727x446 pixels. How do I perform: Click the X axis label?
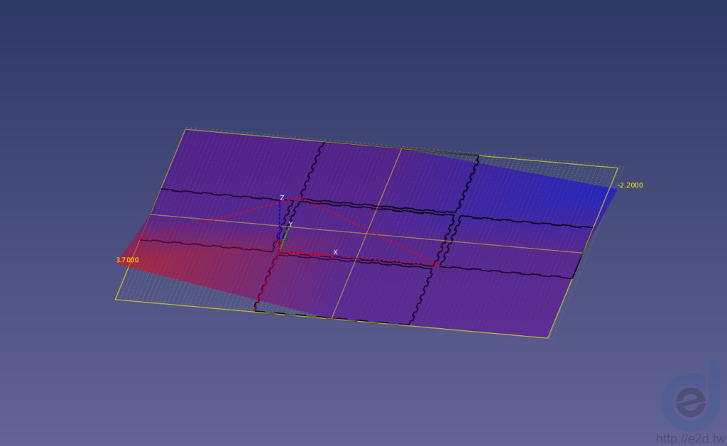pyautogui.click(x=335, y=253)
